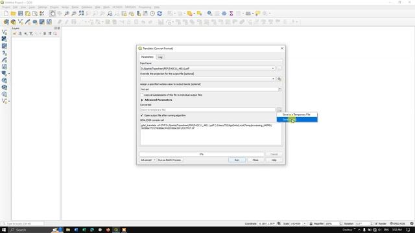Browse for input layer with ellipsis button
Screen dimensions: 415x233
pyautogui.click(x=279, y=69)
